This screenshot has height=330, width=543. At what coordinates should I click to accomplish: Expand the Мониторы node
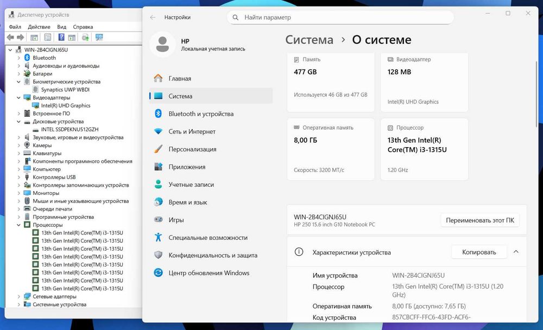click(18, 193)
